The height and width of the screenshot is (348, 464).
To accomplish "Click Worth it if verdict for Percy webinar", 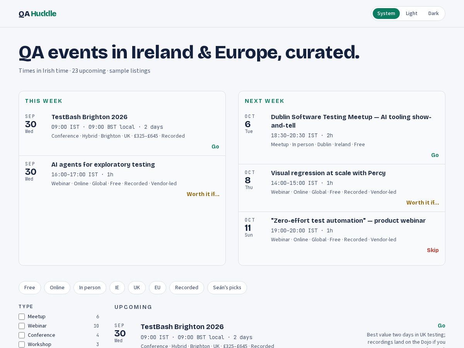I will (423, 203).
